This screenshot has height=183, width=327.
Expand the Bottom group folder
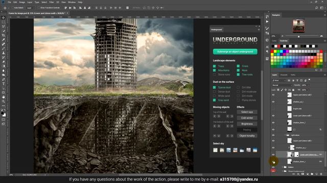pos(283,167)
